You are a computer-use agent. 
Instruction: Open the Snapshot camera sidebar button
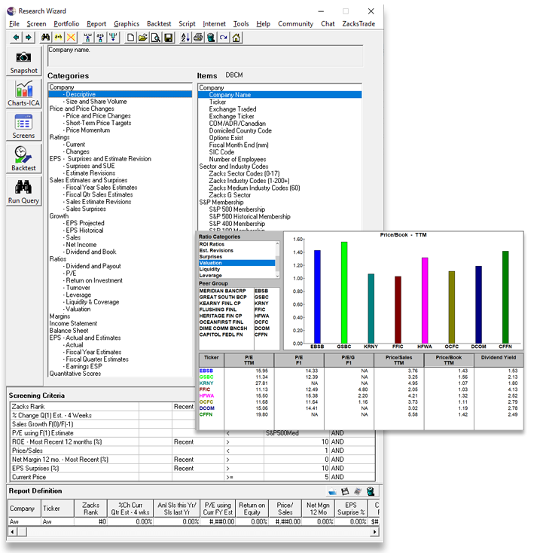[x=23, y=62]
